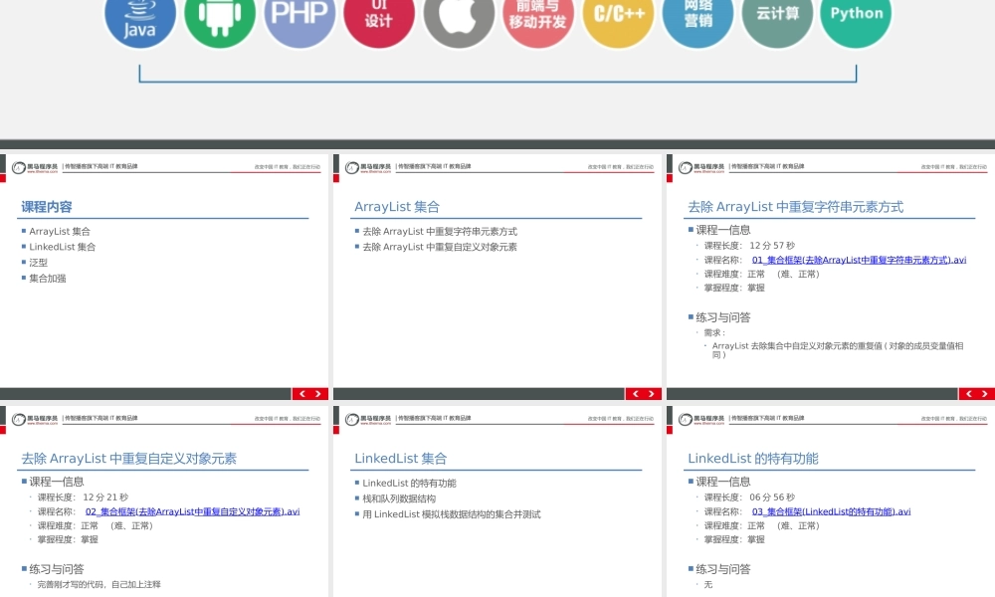The width and height of the screenshot is (995, 597).
Task: Open the PHP category icon
Action: pyautogui.click(x=298, y=20)
